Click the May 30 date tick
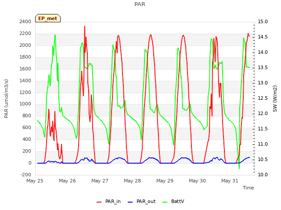The height and width of the screenshot is (210, 281). coord(197,181)
